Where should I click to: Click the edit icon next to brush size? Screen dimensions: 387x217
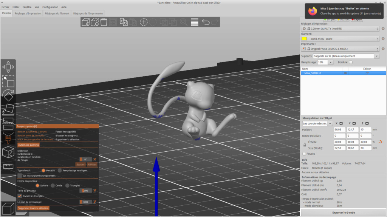tap(94, 191)
